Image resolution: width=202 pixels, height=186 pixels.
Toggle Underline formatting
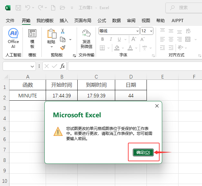[x=119, y=39]
